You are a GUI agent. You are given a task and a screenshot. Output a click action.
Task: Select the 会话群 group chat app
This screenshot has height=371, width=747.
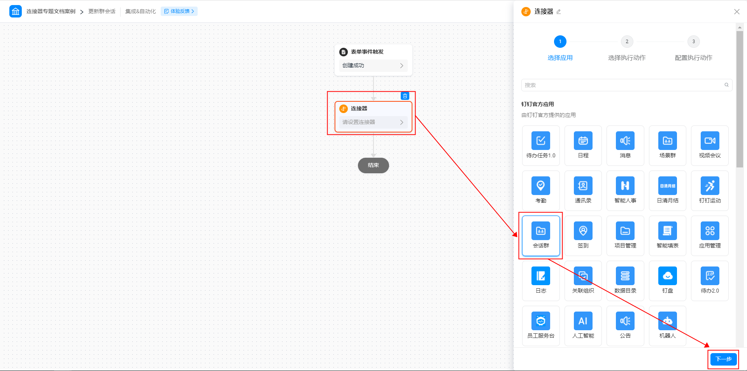(541, 235)
